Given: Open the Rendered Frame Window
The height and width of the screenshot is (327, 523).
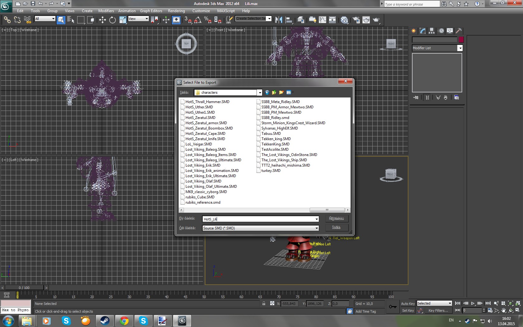Looking at the screenshot, I should [x=366, y=20].
